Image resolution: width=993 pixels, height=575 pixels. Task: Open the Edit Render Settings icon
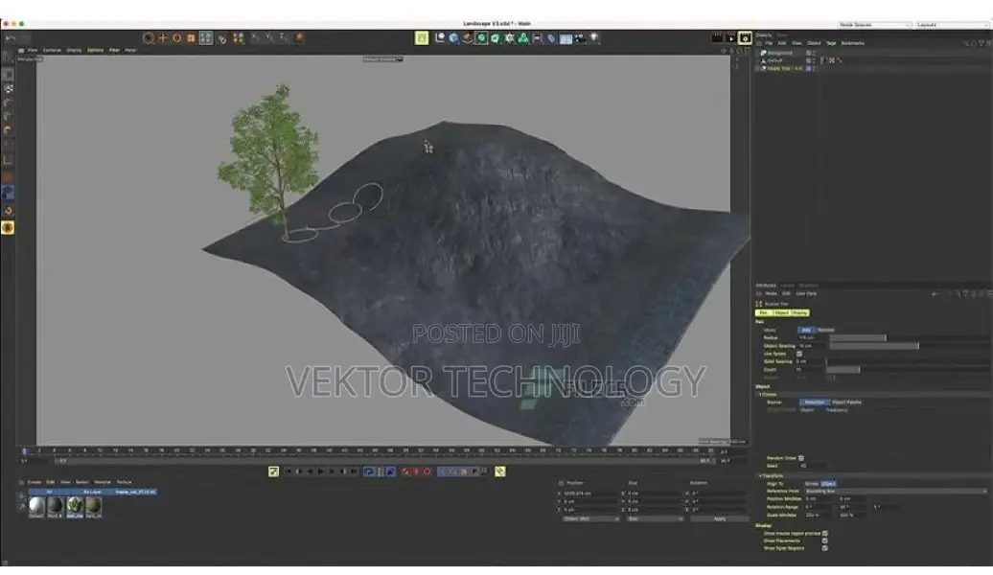coord(746,38)
